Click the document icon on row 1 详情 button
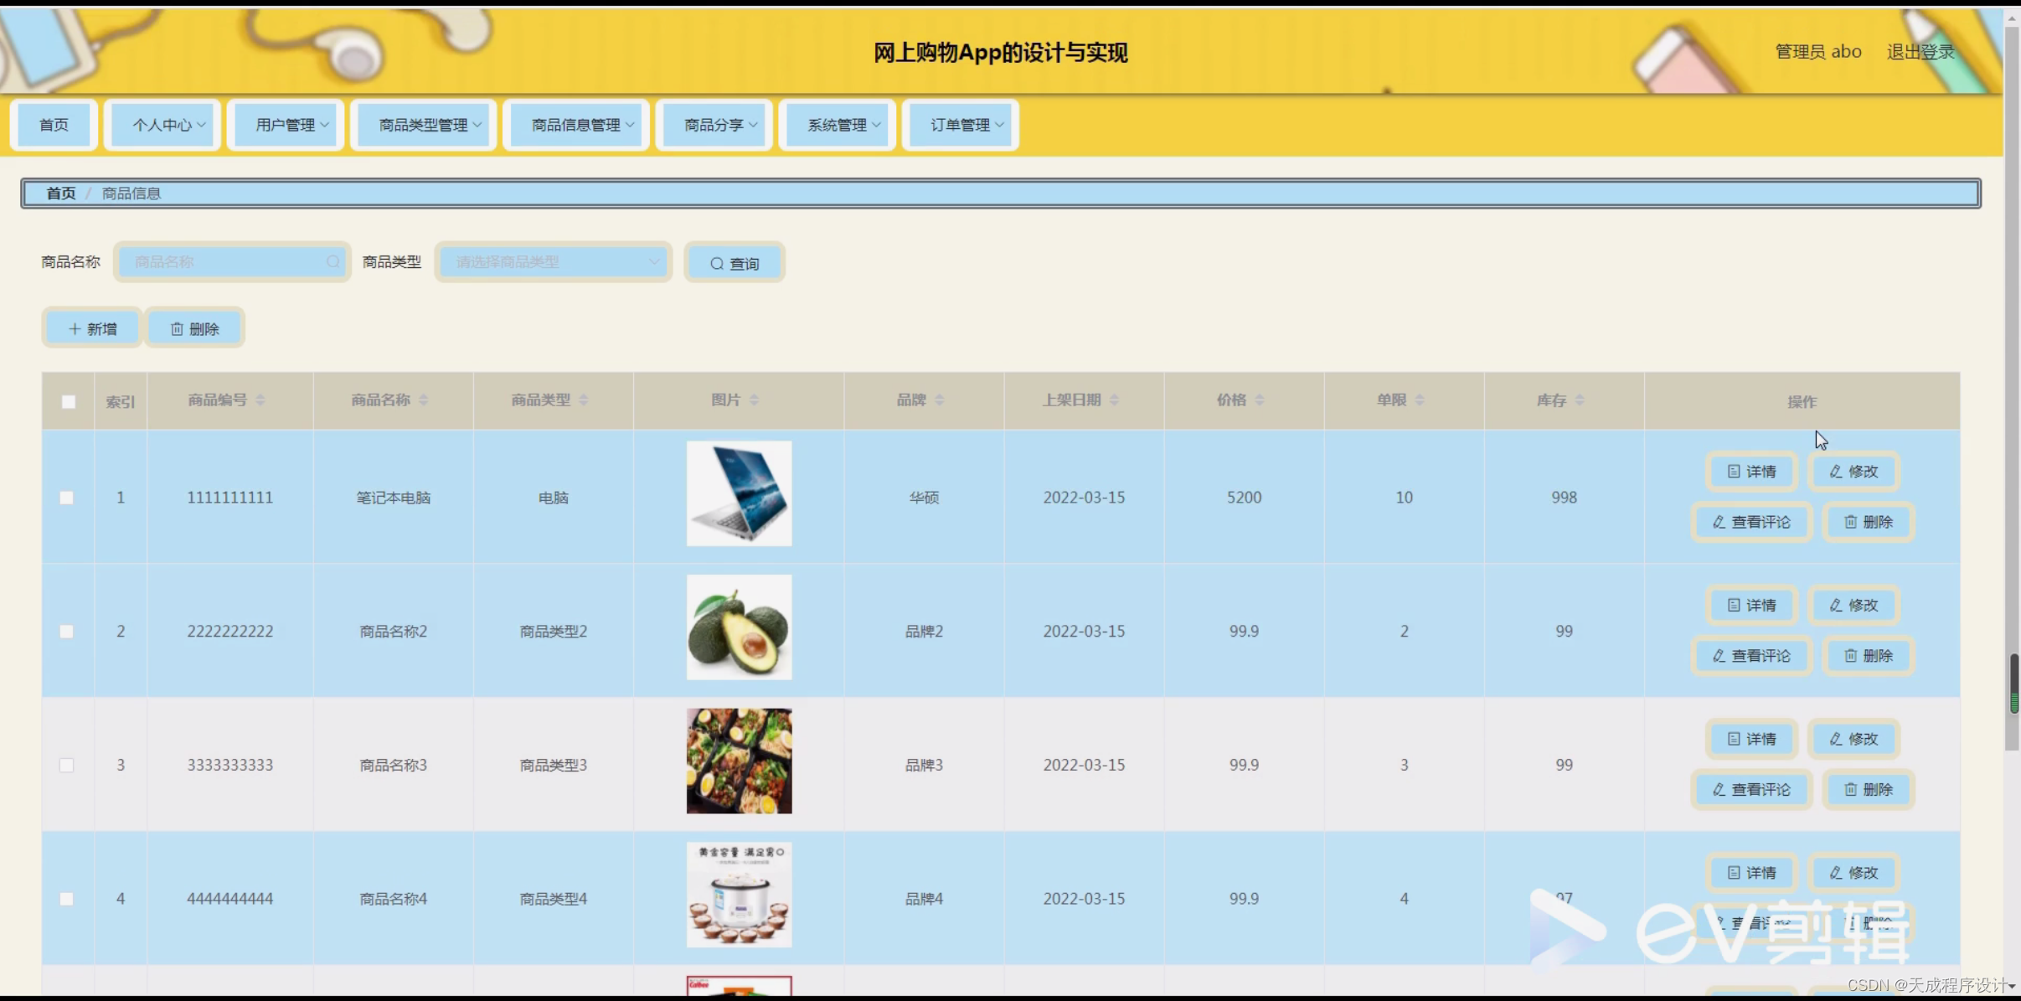Viewport: 2021px width, 1001px height. (1733, 471)
